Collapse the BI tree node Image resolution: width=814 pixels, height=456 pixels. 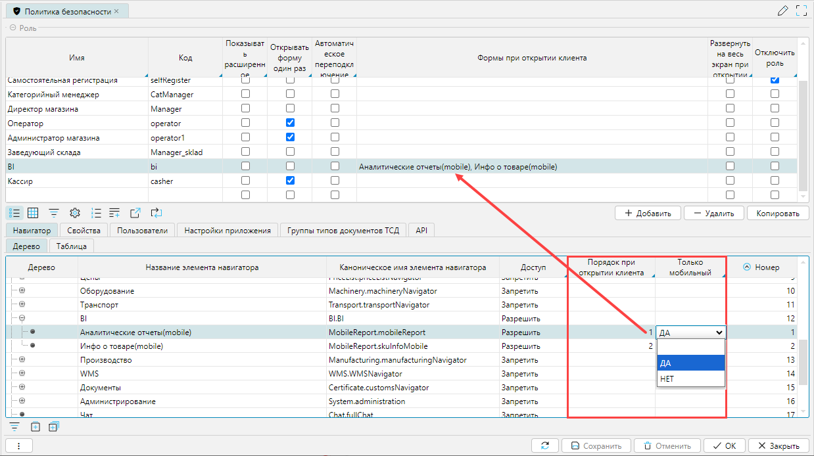point(22,318)
